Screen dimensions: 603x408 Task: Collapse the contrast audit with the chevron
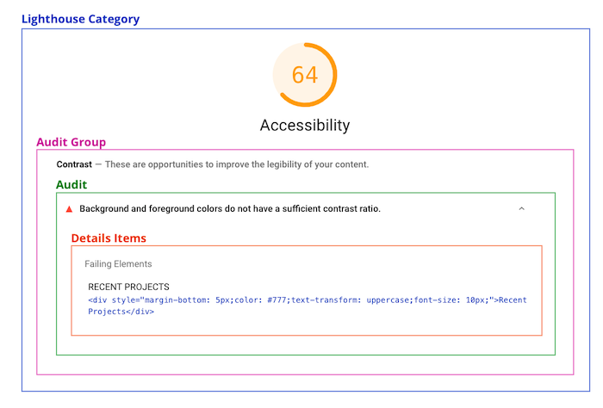tap(521, 208)
